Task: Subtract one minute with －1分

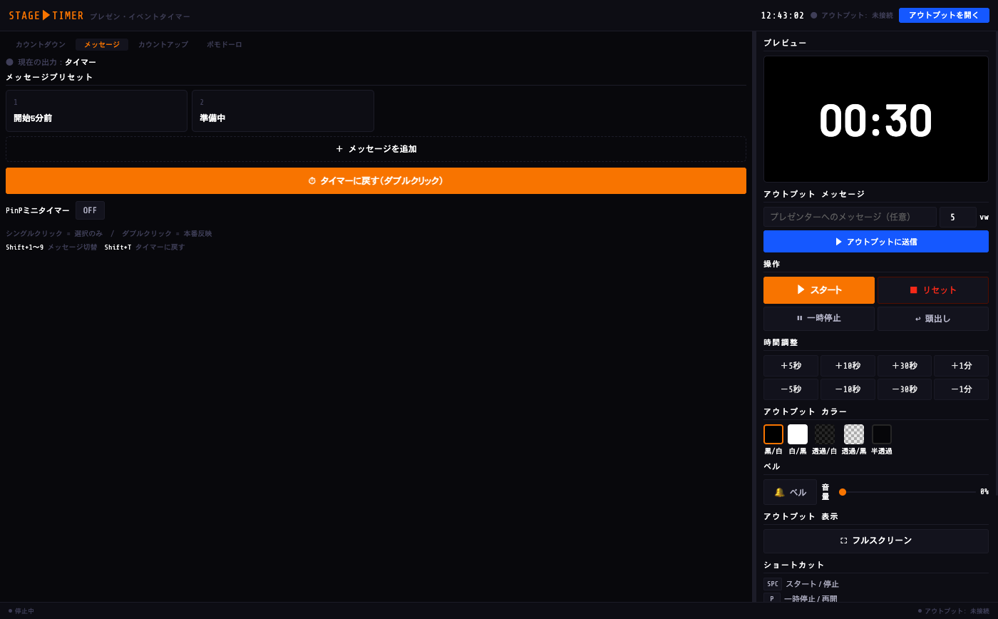Action: pyautogui.click(x=962, y=389)
